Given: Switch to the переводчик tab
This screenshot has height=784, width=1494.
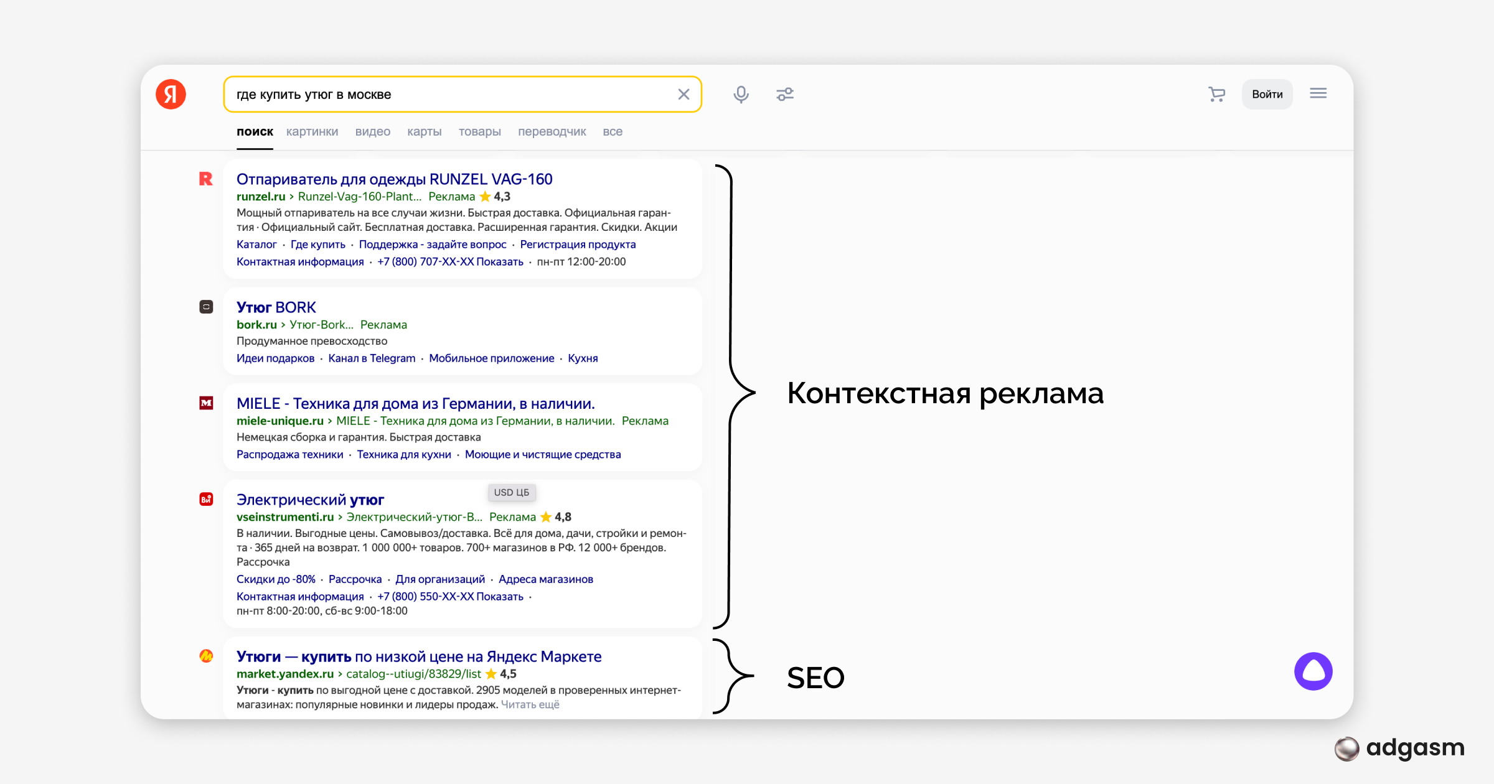Looking at the screenshot, I should 552,132.
